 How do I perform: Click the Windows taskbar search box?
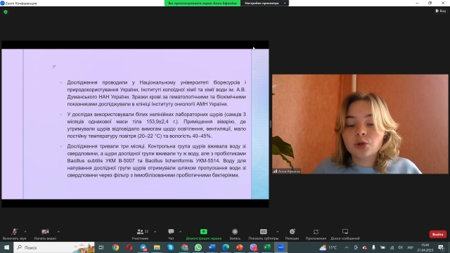point(54,247)
